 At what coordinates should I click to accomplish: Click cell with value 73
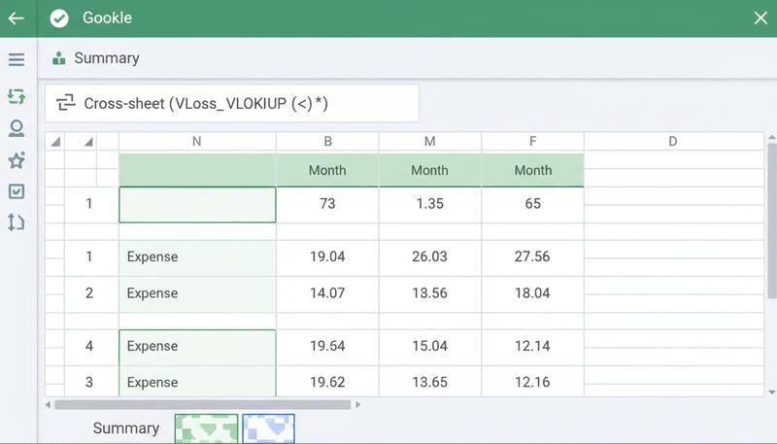(327, 204)
